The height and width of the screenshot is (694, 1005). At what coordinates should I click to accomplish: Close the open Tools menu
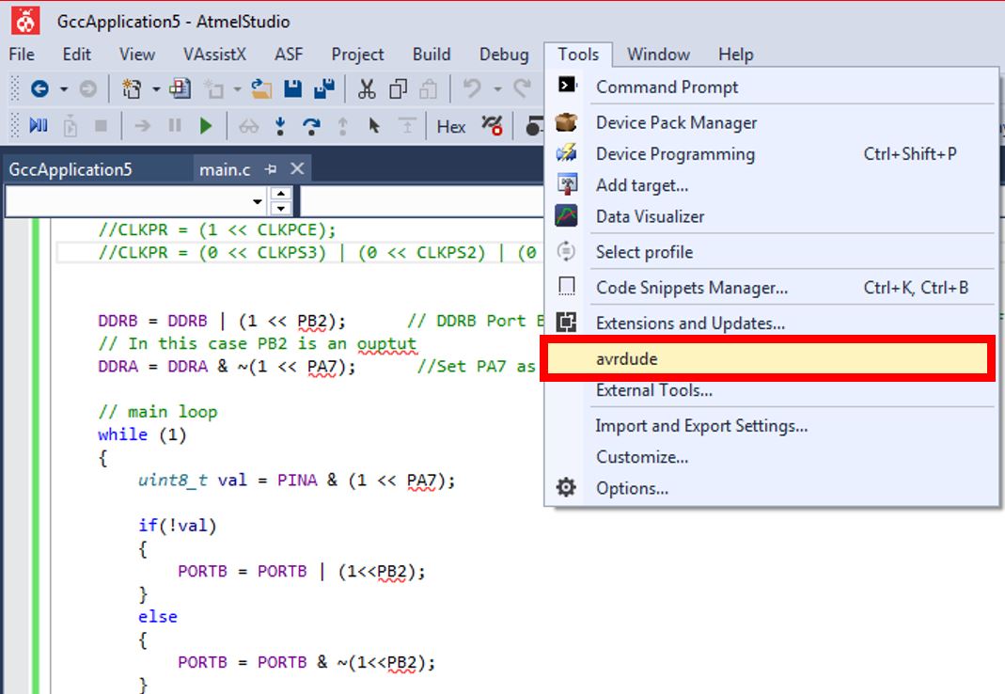[x=578, y=55]
